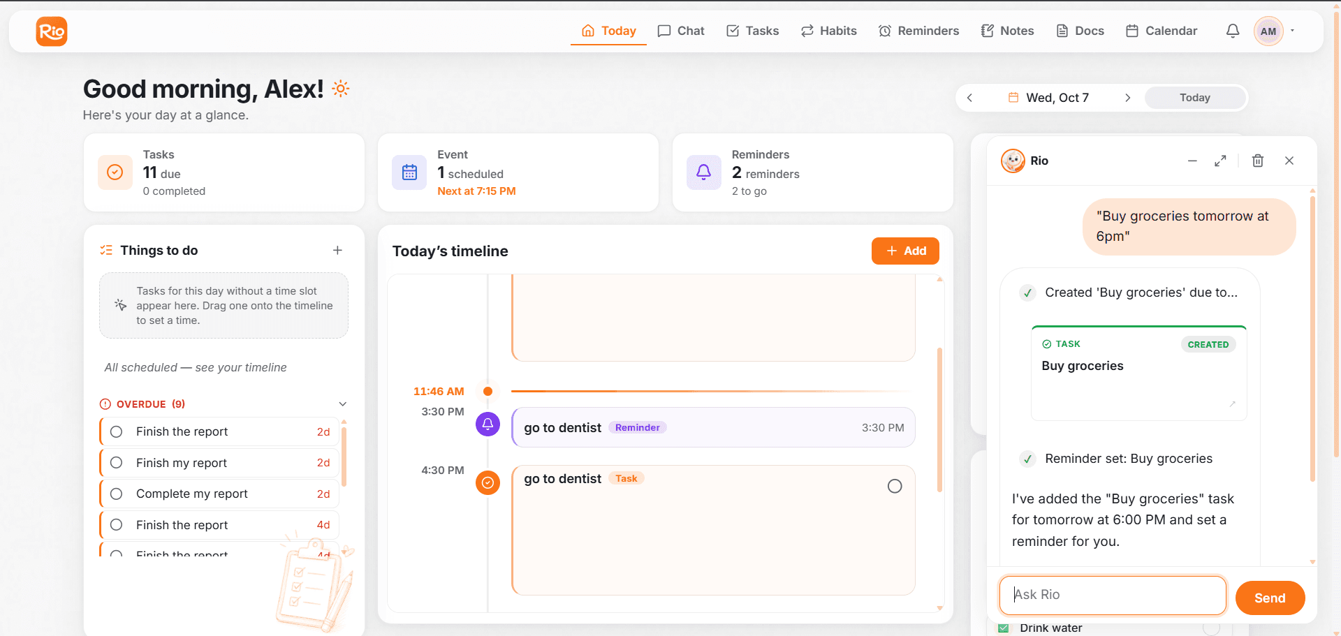Go to the previous day
1341x636 pixels.
969,98
